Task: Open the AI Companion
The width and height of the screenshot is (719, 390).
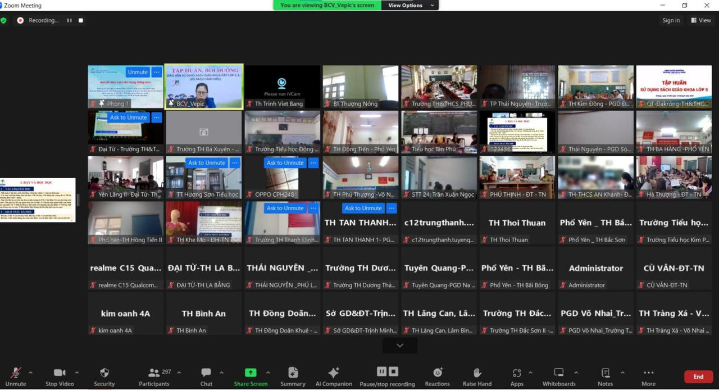Action: [x=334, y=373]
